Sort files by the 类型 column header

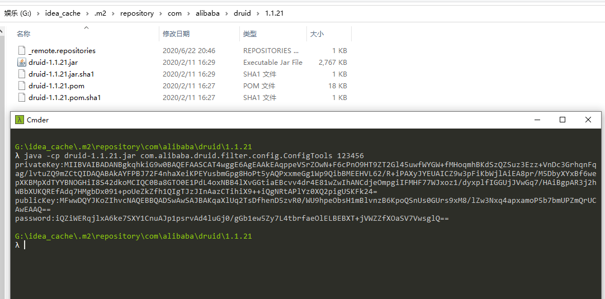pos(249,34)
